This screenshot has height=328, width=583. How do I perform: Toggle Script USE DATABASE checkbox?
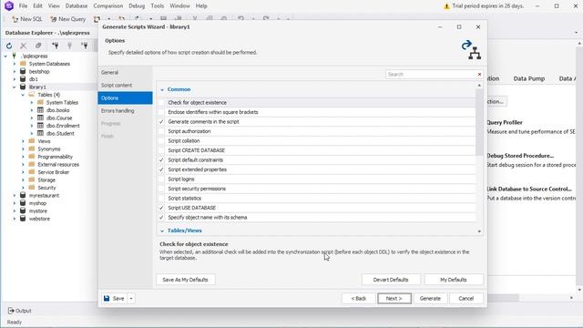pos(161,208)
